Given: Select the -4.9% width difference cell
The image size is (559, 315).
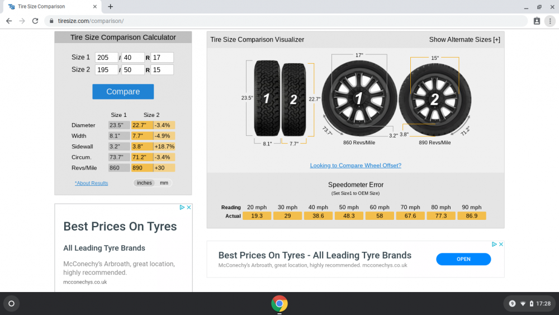Looking at the screenshot, I should pyautogui.click(x=164, y=136).
